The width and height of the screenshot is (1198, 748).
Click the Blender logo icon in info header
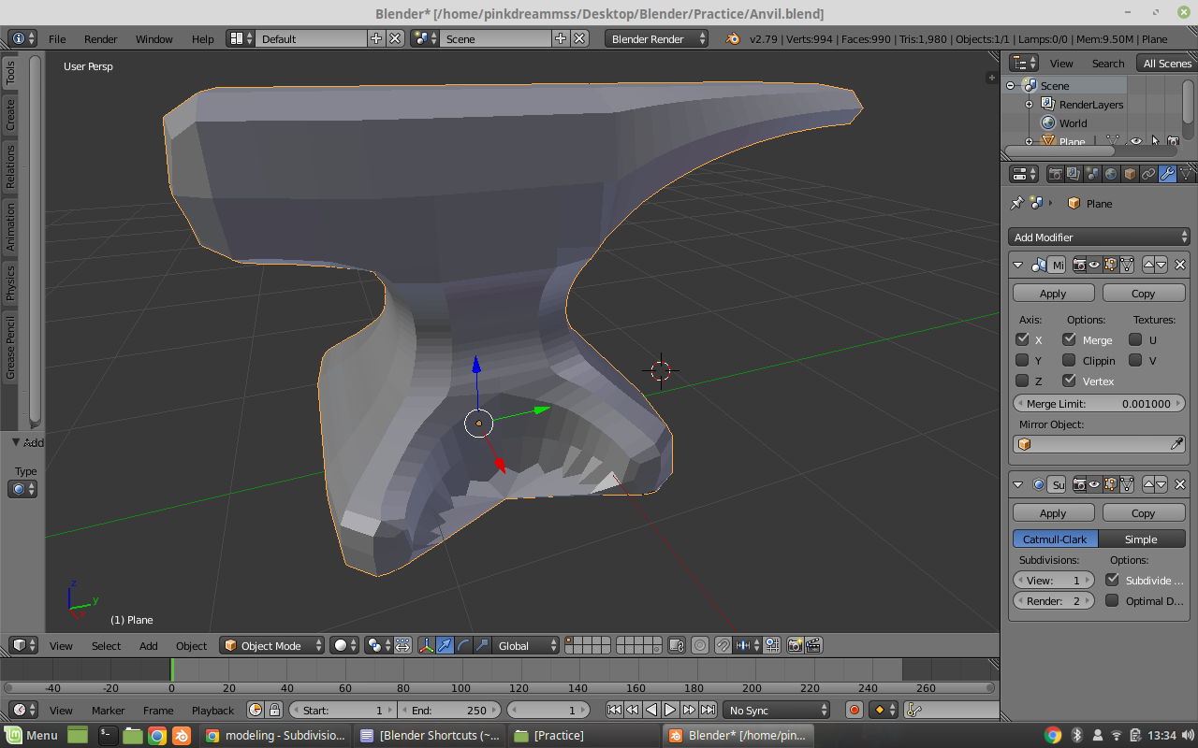click(x=733, y=38)
